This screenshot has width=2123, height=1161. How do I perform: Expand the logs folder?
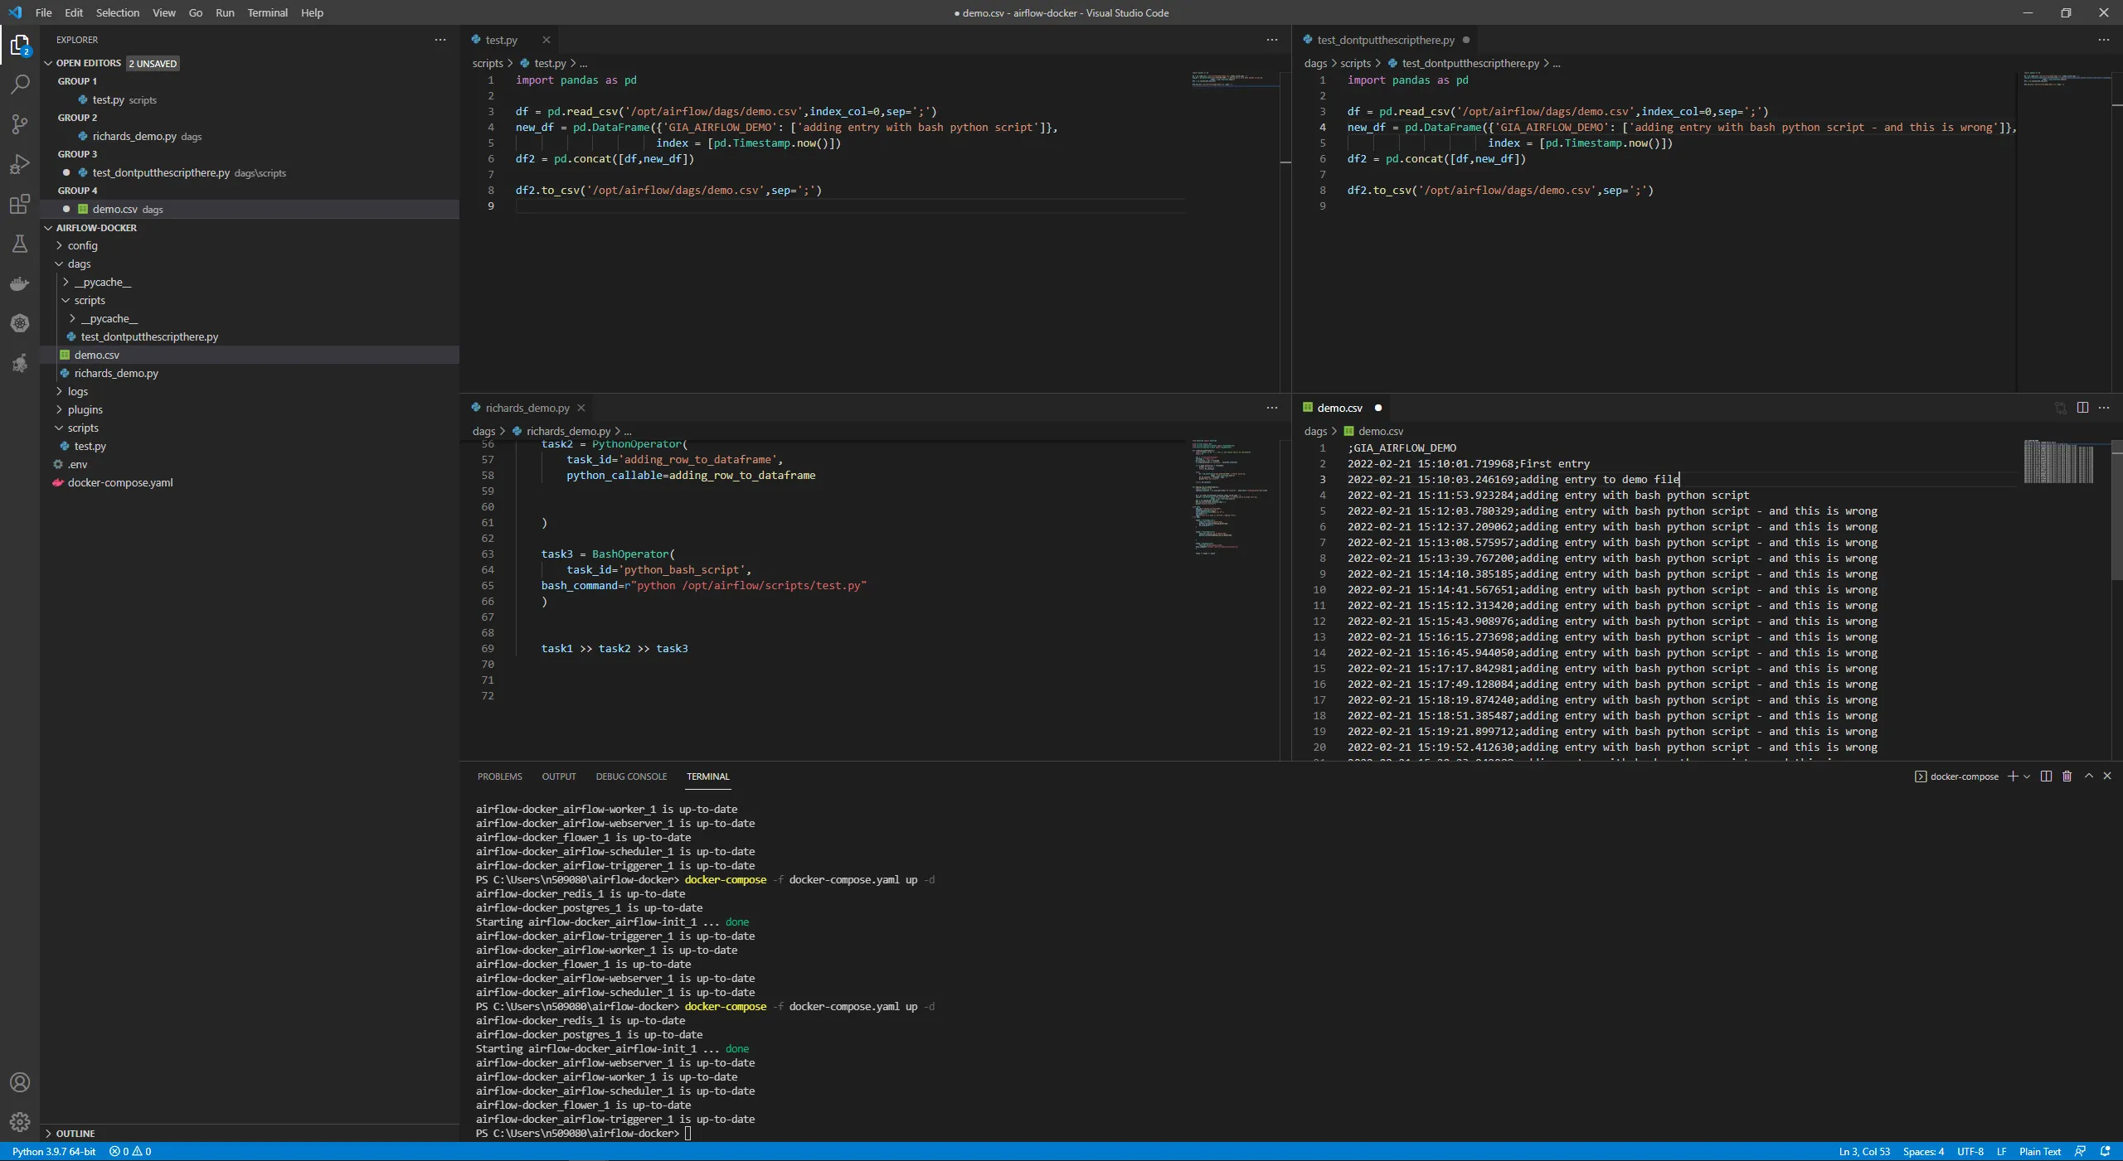[x=77, y=391]
